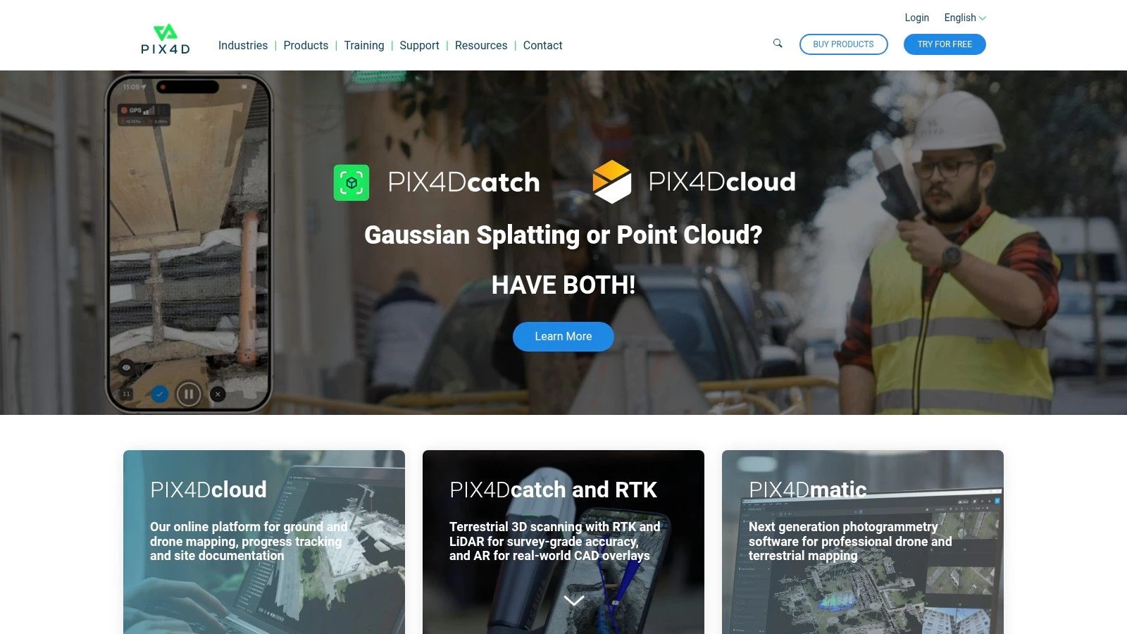The image size is (1127, 634).
Task: Click the green PIX4Dcatch app icon
Action: tap(351, 182)
